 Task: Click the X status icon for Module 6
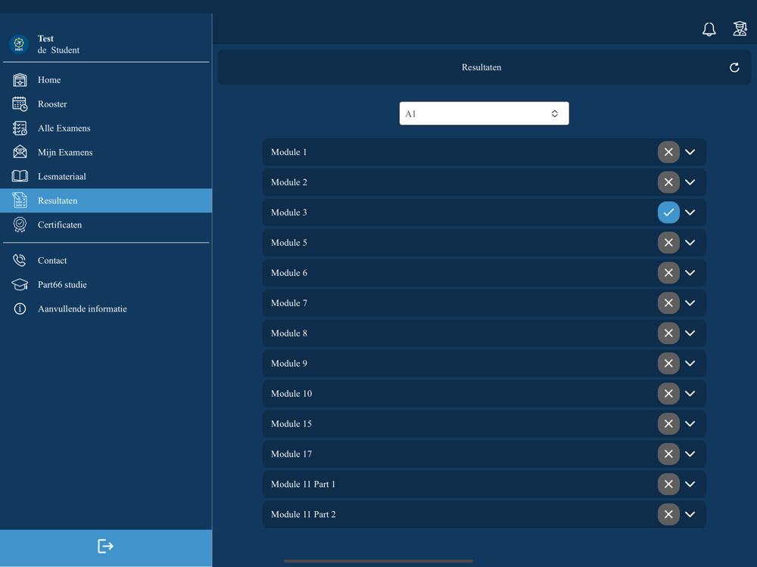point(668,273)
